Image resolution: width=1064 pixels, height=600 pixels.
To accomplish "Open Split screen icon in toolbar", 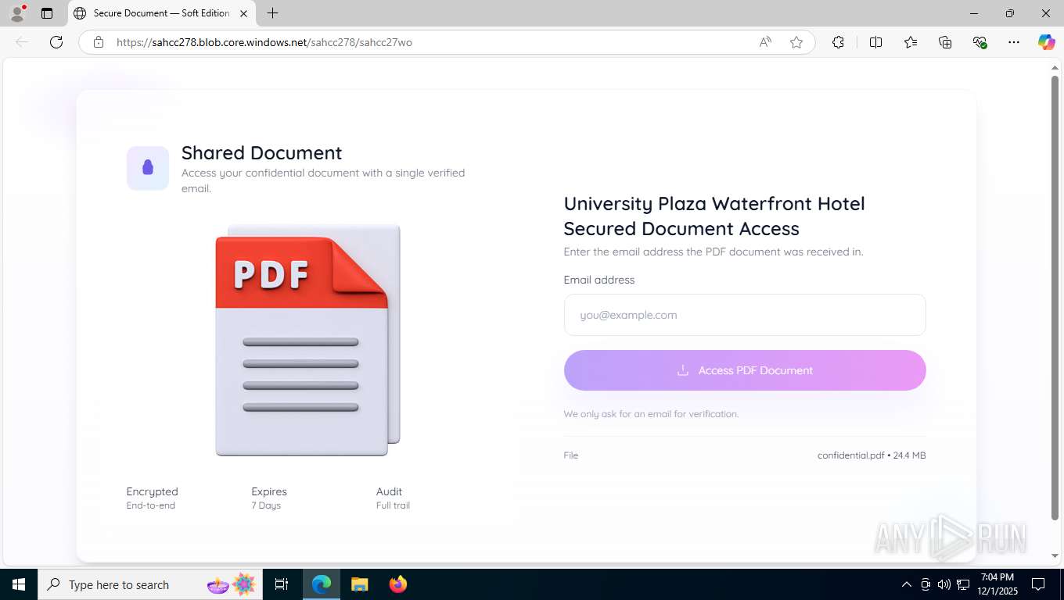I will (875, 42).
